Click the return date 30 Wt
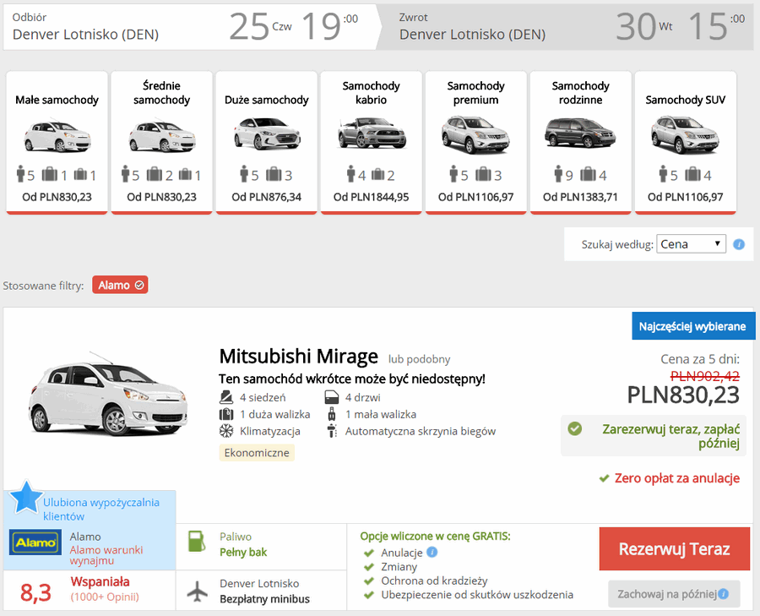Image resolution: width=760 pixels, height=616 pixels. coord(644,27)
